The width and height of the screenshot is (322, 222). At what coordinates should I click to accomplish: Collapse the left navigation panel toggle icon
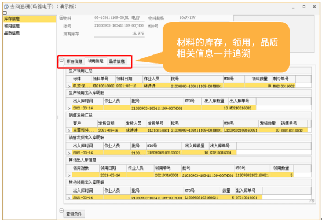pos(5,13)
